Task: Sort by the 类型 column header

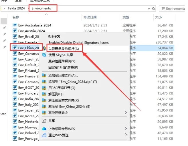Action: (126, 17)
